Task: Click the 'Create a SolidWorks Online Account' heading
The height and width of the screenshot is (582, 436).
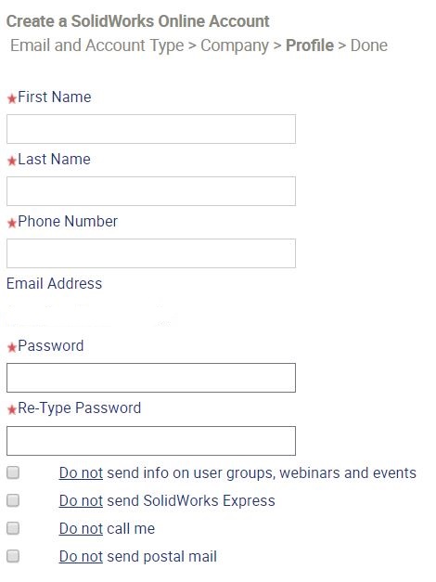Action: click(138, 21)
